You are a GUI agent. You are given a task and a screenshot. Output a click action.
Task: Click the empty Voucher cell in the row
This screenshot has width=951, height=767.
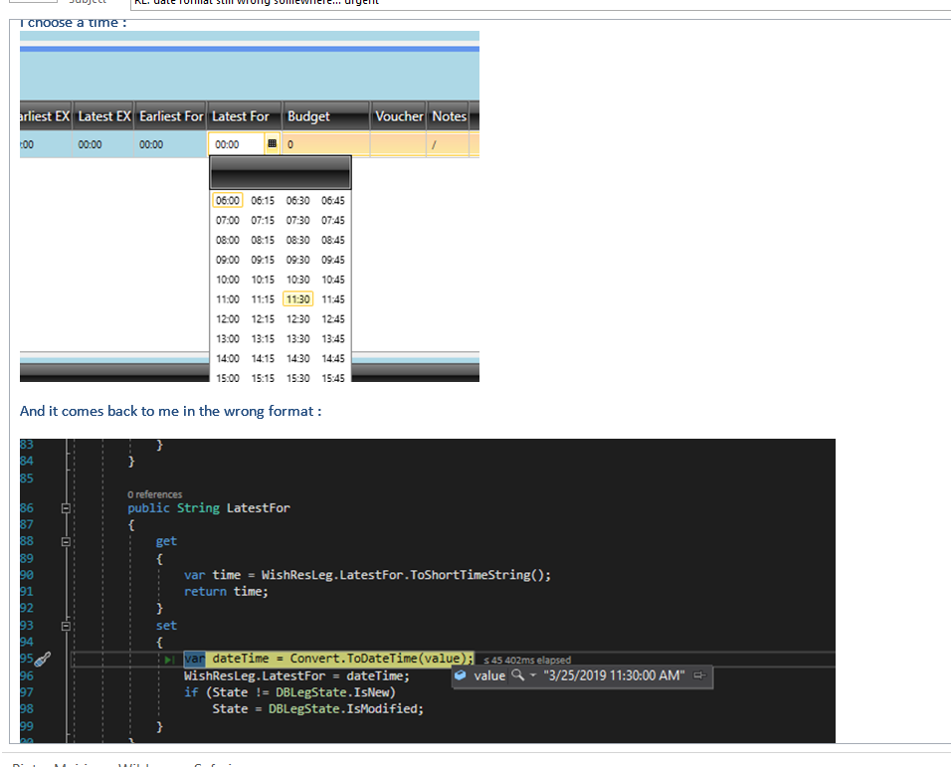click(399, 144)
